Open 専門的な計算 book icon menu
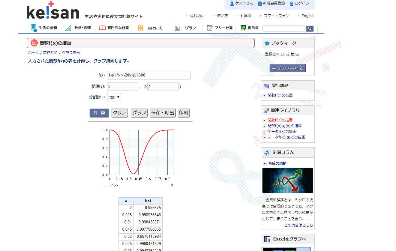Viewport: 396px width, 251px height. (114, 28)
